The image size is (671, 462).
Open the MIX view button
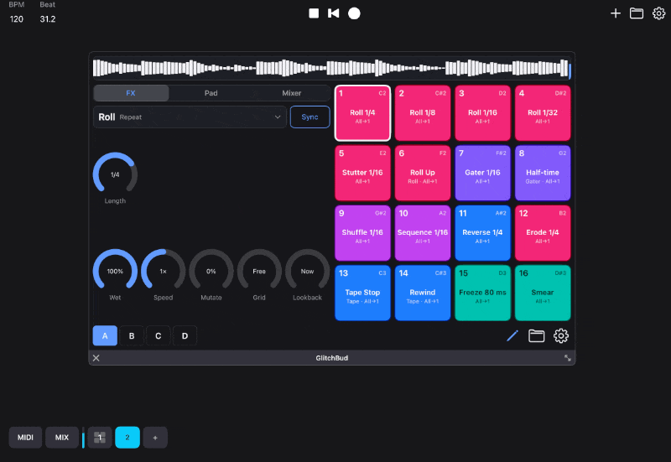click(62, 437)
